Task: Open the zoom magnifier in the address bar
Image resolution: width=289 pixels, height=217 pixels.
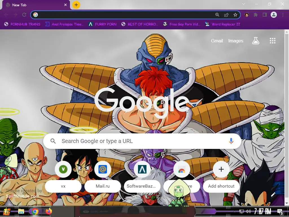Action: coord(217,15)
